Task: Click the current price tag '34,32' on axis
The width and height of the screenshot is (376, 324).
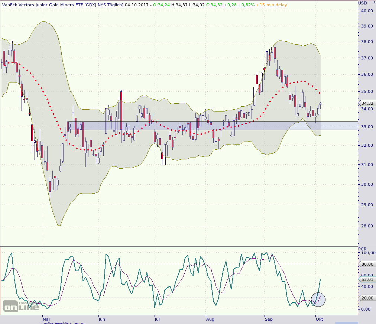Action: (x=367, y=103)
